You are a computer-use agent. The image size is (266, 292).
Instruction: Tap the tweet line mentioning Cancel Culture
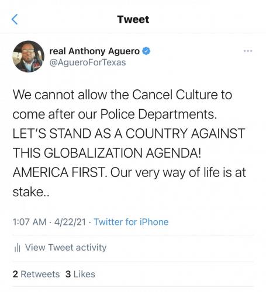[x=122, y=95]
